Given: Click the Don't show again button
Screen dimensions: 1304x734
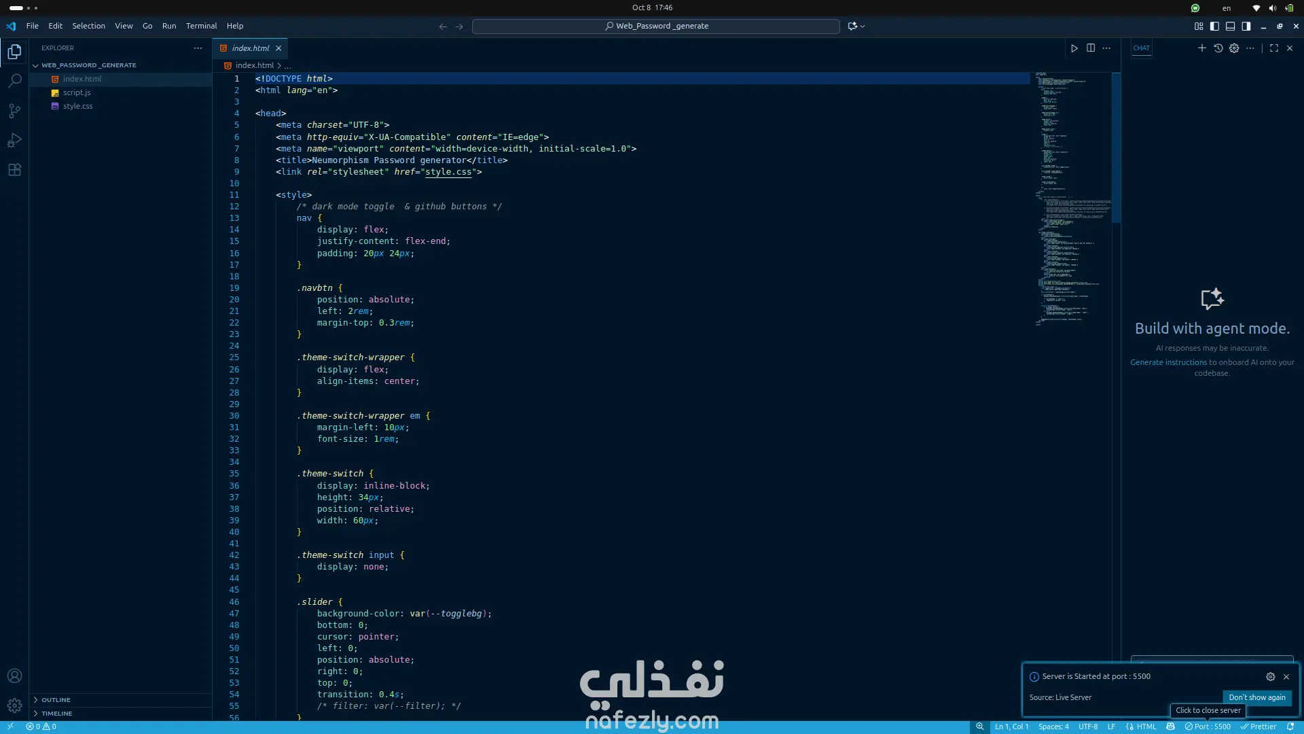Looking at the screenshot, I should click(1256, 697).
